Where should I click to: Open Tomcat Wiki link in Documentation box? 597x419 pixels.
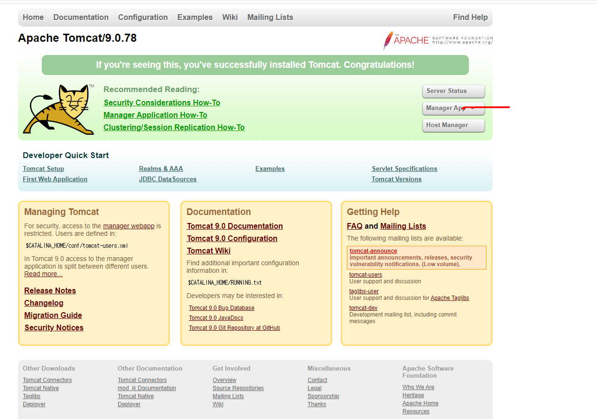(208, 251)
